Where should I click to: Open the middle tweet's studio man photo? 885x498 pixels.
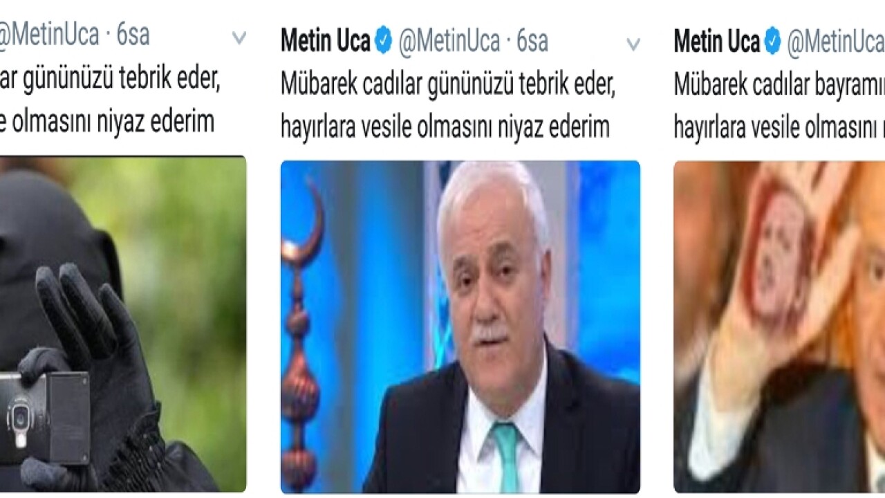[460, 326]
